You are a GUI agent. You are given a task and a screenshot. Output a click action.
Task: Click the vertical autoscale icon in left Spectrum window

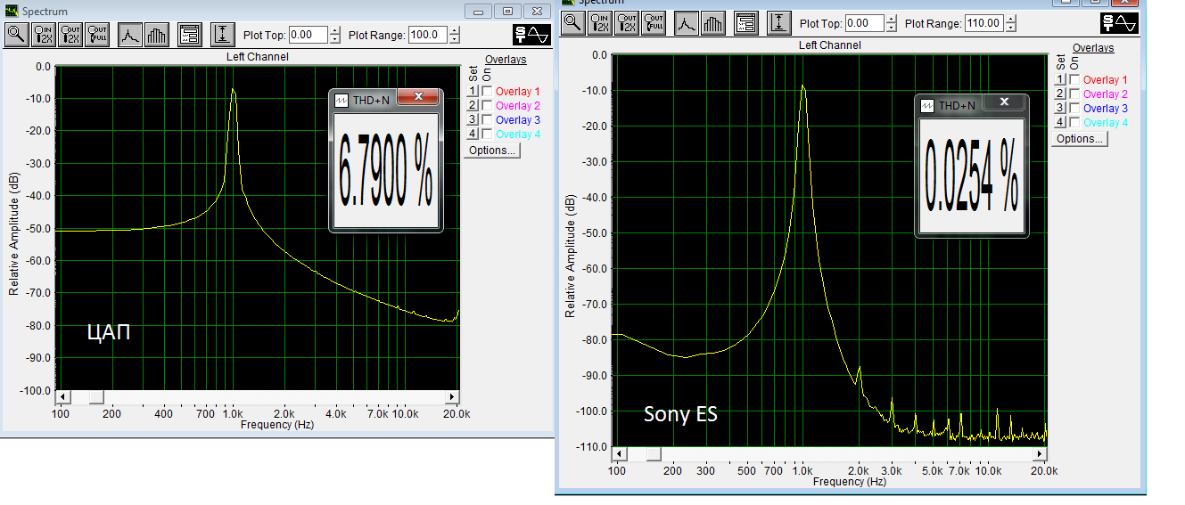point(223,35)
